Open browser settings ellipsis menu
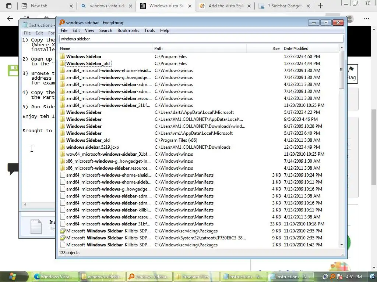 pos(366,18)
